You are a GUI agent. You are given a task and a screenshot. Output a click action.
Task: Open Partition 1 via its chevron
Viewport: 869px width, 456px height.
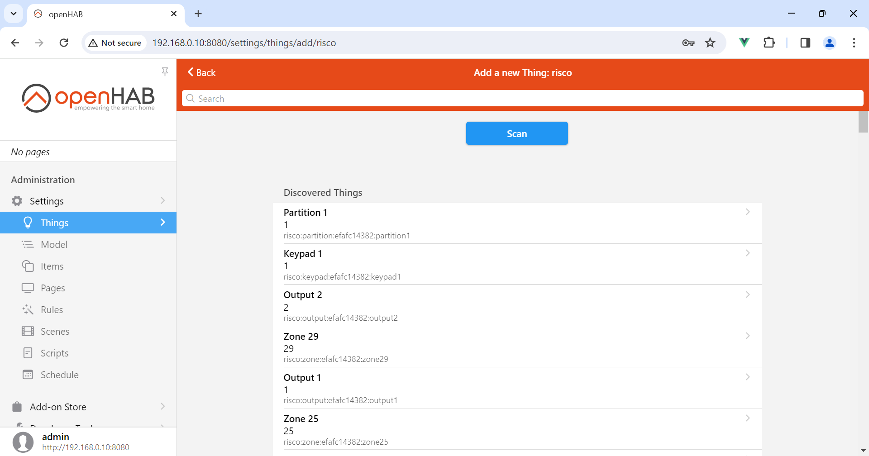(748, 212)
